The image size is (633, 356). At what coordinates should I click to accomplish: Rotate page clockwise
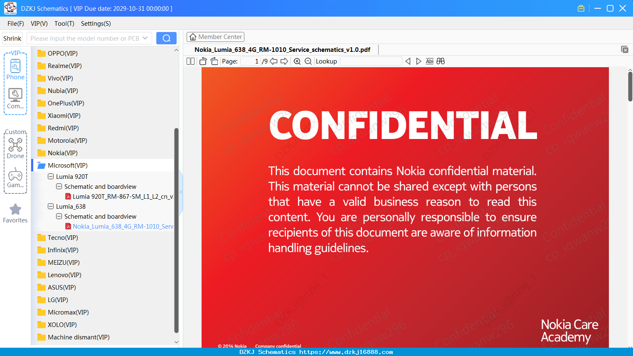[214, 61]
